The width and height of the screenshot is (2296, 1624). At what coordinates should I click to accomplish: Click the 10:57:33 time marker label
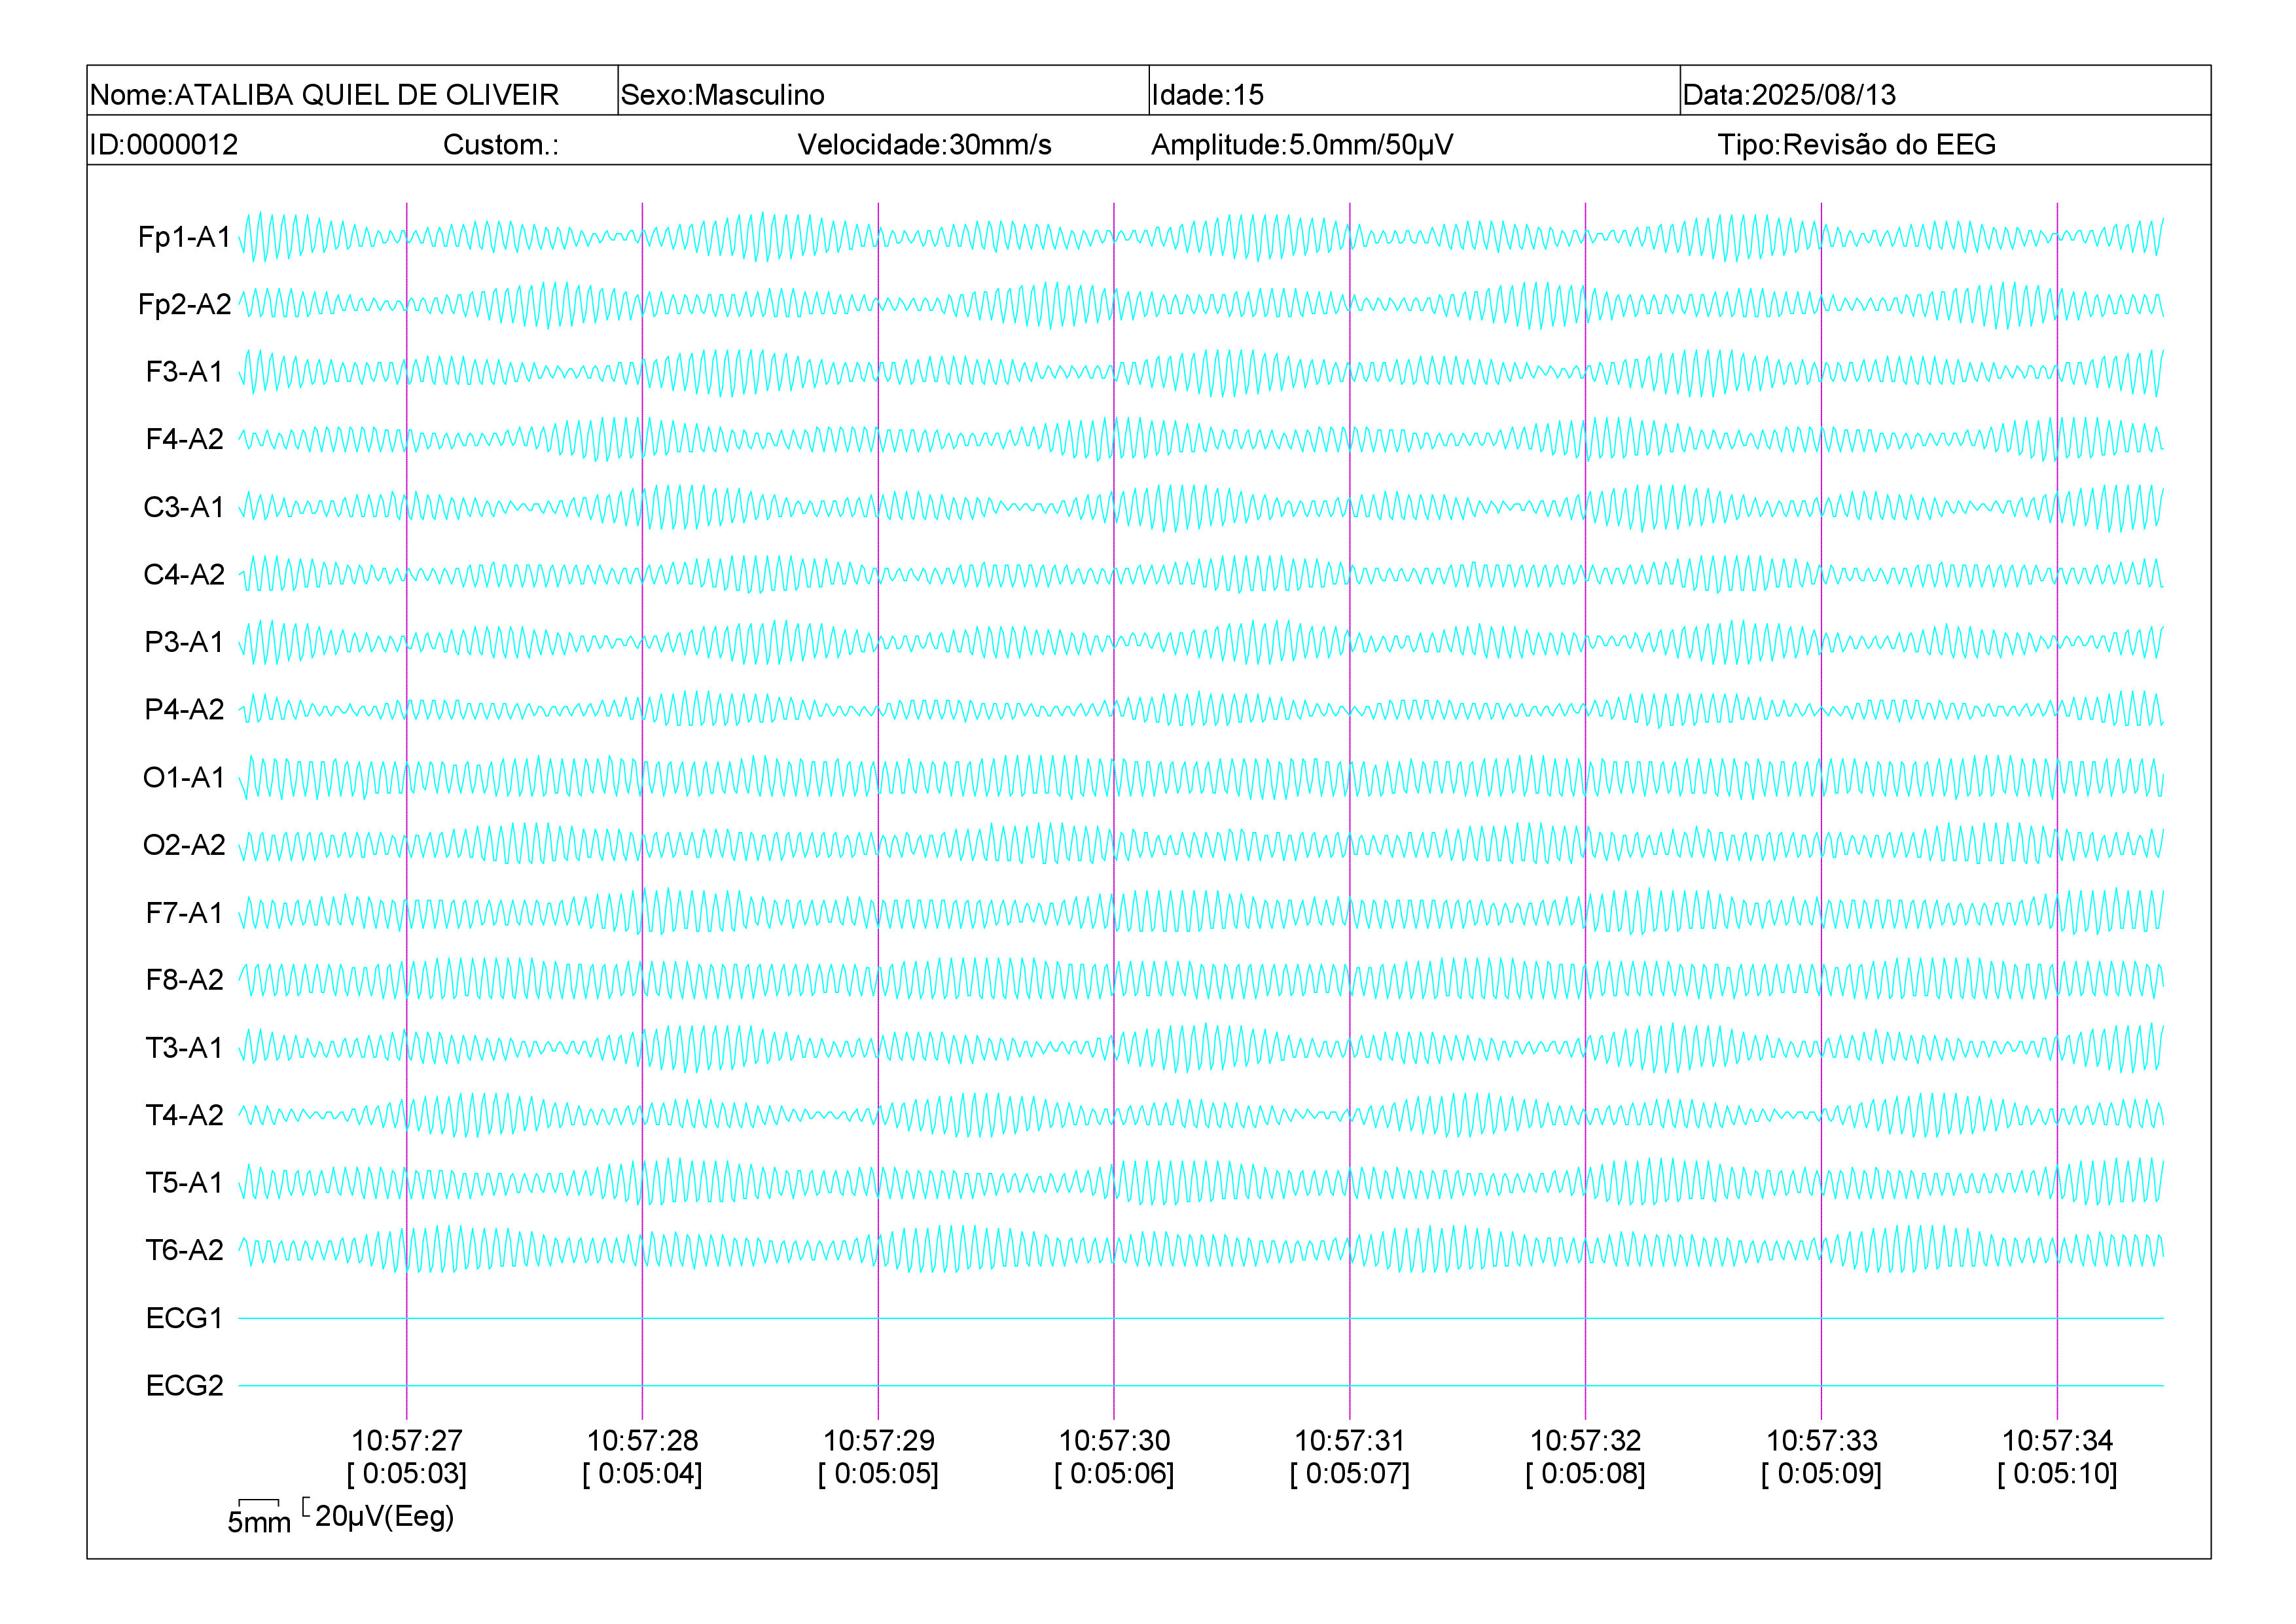[1822, 1441]
